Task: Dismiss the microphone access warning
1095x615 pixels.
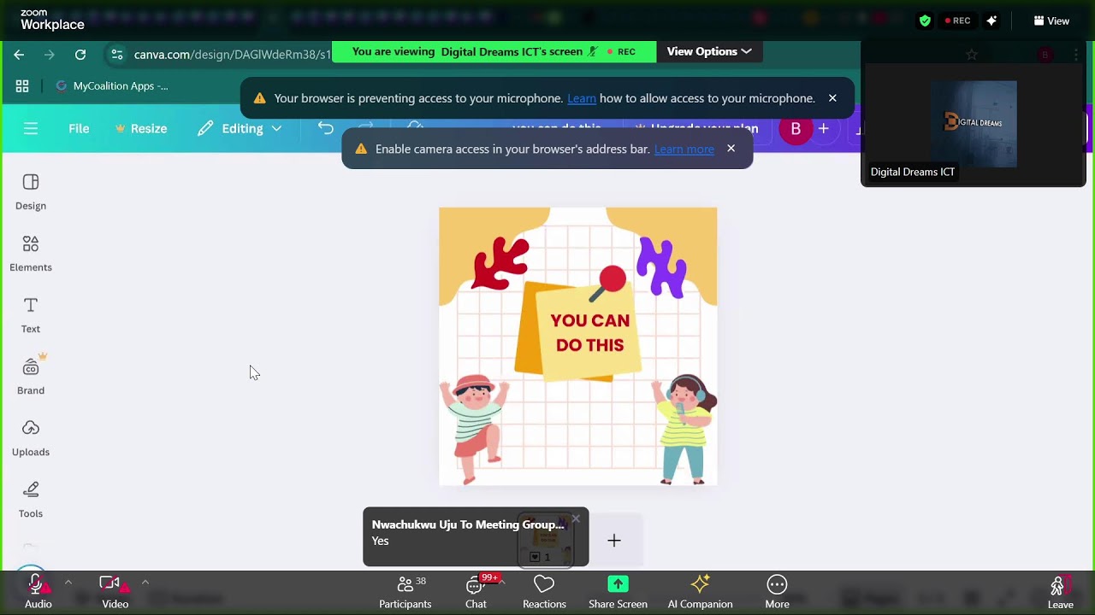Action: [832, 98]
